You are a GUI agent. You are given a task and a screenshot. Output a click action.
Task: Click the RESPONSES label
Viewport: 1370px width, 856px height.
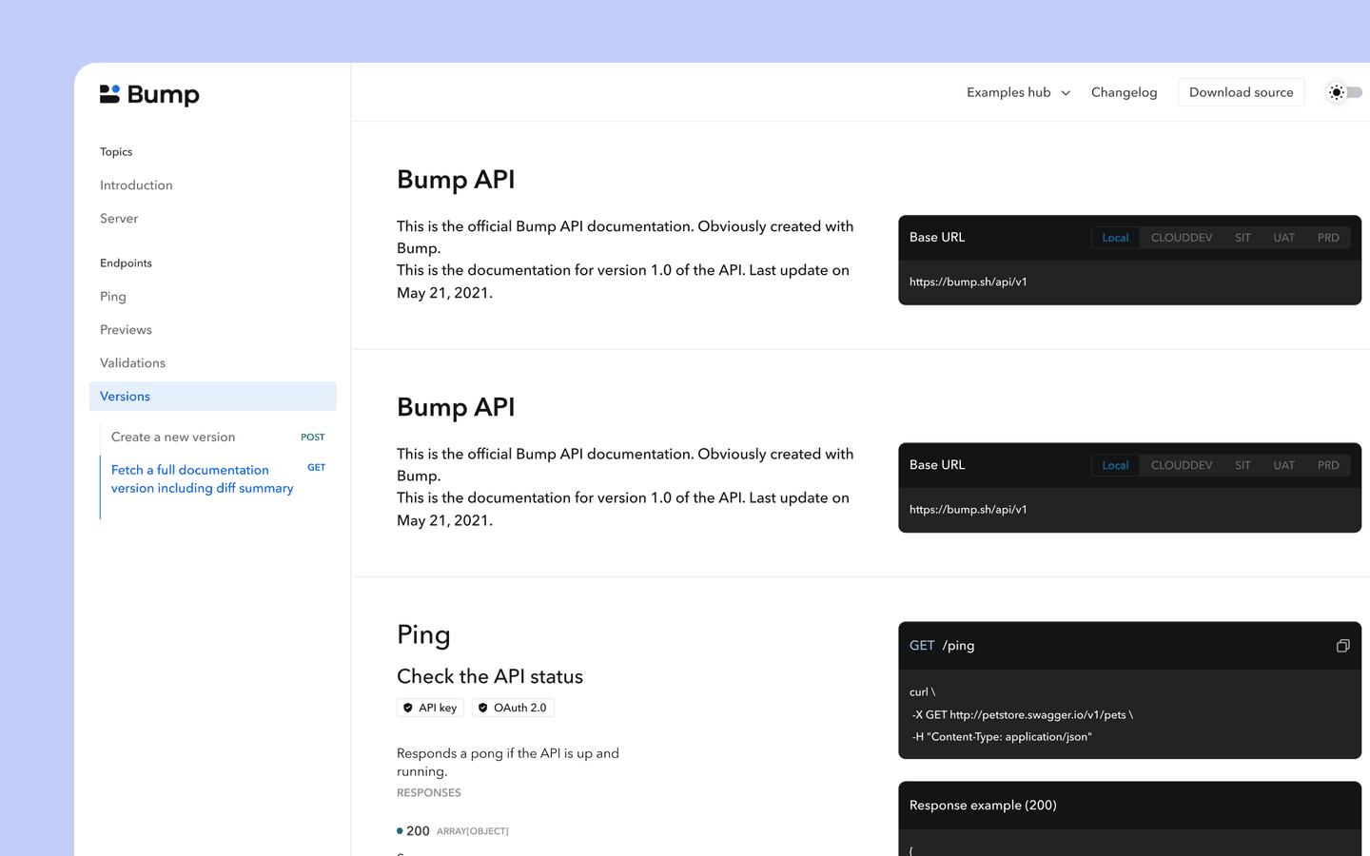(x=429, y=793)
